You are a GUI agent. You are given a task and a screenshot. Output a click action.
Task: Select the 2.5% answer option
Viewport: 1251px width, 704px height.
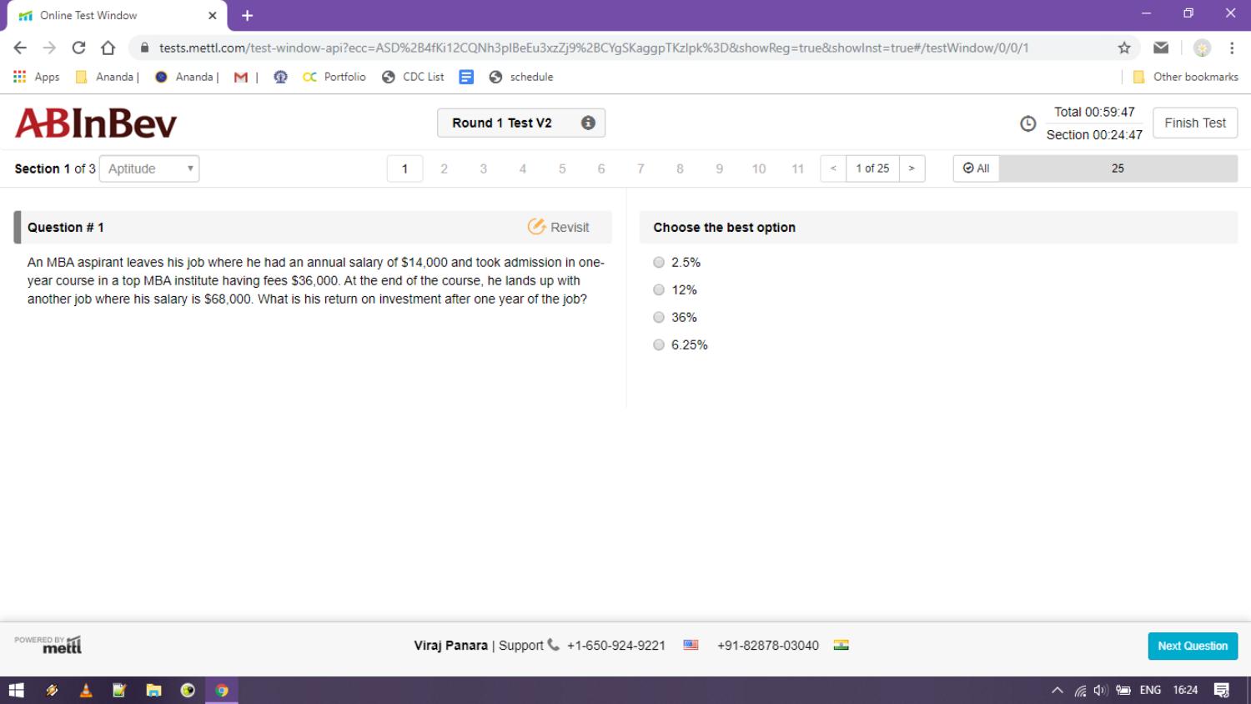pos(659,262)
